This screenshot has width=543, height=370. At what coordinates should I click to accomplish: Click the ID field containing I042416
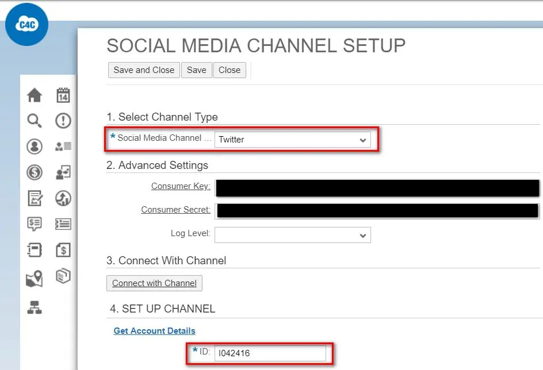tap(270, 353)
